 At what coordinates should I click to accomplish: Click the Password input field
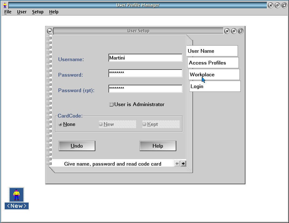tap(145, 73)
